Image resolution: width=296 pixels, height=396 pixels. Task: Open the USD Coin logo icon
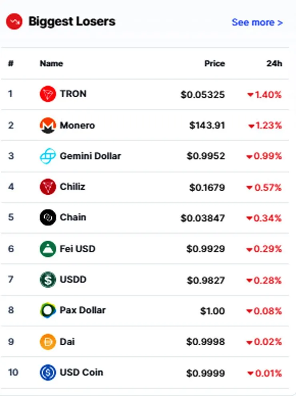[48, 372]
